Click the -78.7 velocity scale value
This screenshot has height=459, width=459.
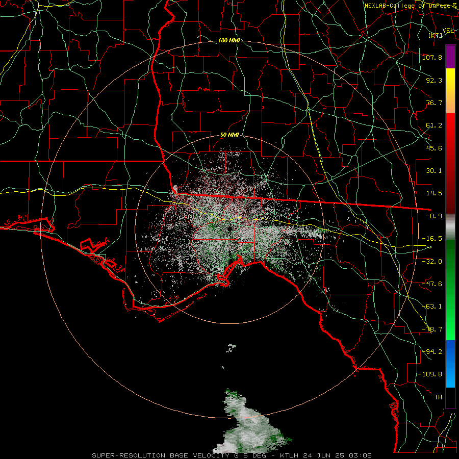(x=432, y=329)
